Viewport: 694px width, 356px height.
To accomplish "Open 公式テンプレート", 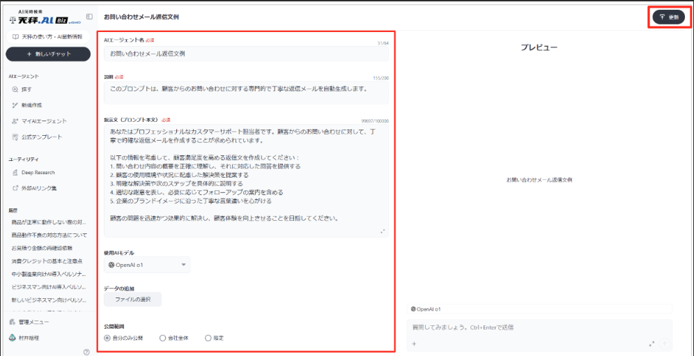I will pyautogui.click(x=37, y=137).
